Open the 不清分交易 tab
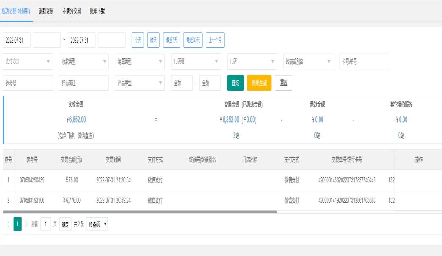 point(72,11)
